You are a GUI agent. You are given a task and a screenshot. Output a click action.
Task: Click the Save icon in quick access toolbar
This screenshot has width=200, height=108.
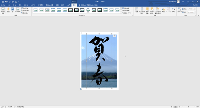pyautogui.click(x=3, y=2)
